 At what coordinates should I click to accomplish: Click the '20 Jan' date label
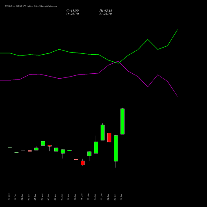click(101, 197)
